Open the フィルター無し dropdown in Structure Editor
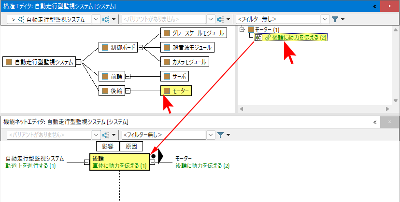The width and height of the screenshot is (400, 202). click(x=325, y=20)
